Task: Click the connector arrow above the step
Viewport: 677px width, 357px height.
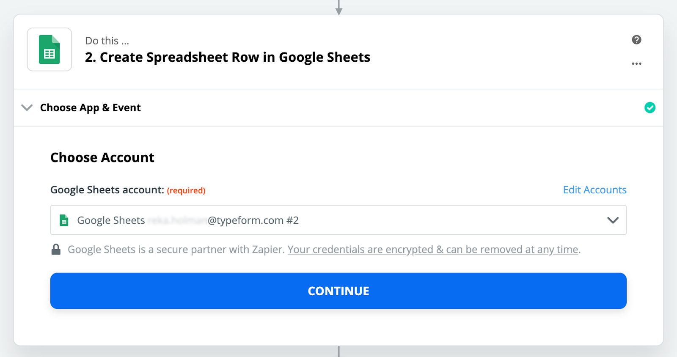Action: [x=338, y=8]
